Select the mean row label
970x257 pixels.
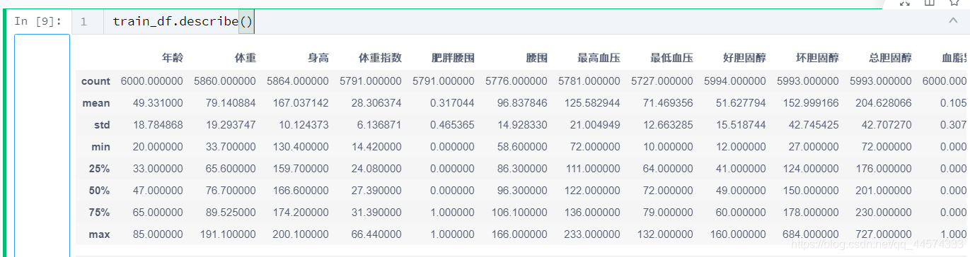tap(96, 103)
